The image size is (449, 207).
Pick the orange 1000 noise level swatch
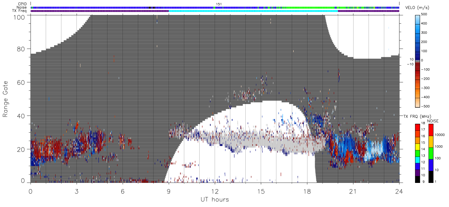click(x=431, y=142)
